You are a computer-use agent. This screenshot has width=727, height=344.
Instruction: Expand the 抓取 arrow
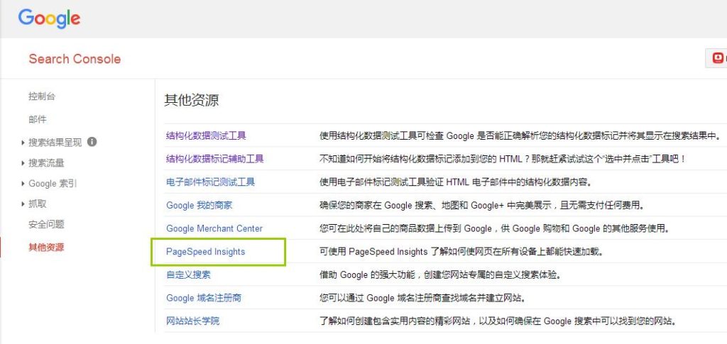click(23, 204)
